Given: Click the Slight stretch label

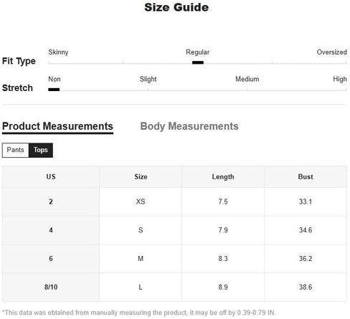Looking at the screenshot, I should 148,79.
